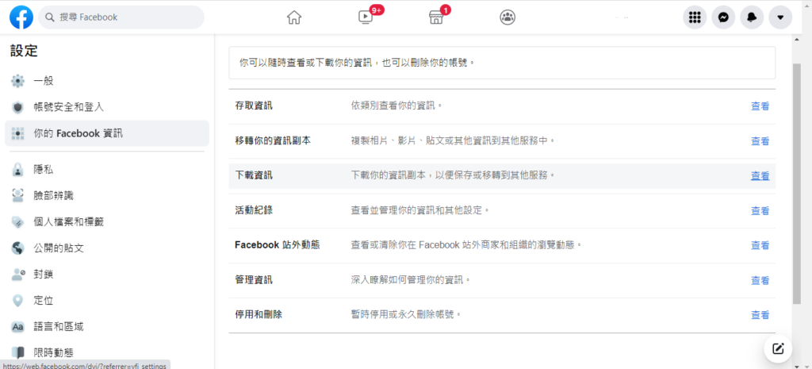Viewport: 812px width, 369px height.
Task: Open 隱私 settings section
Action: coord(107,170)
